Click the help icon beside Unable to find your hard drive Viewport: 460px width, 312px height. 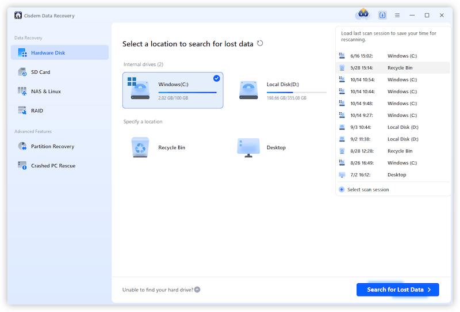pos(197,290)
